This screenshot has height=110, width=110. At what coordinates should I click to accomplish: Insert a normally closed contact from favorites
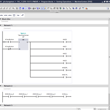coord(6,15)
